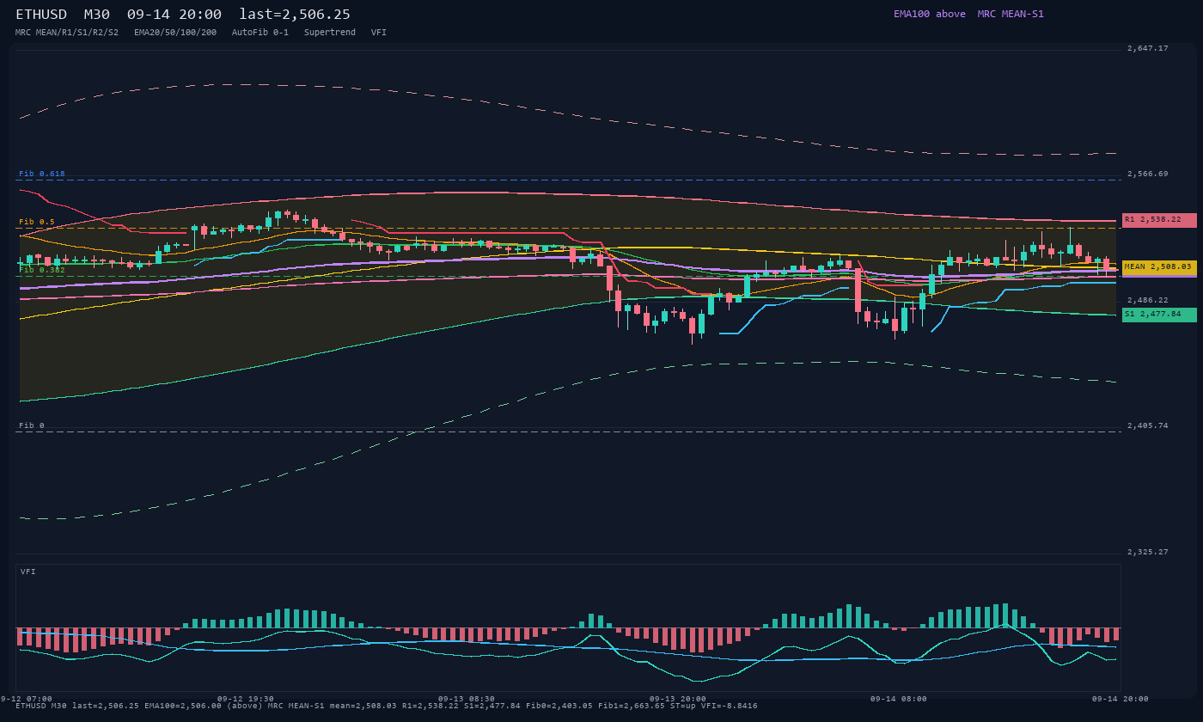
Task: Click the Fib 0.382 level label
Action: tap(42, 270)
